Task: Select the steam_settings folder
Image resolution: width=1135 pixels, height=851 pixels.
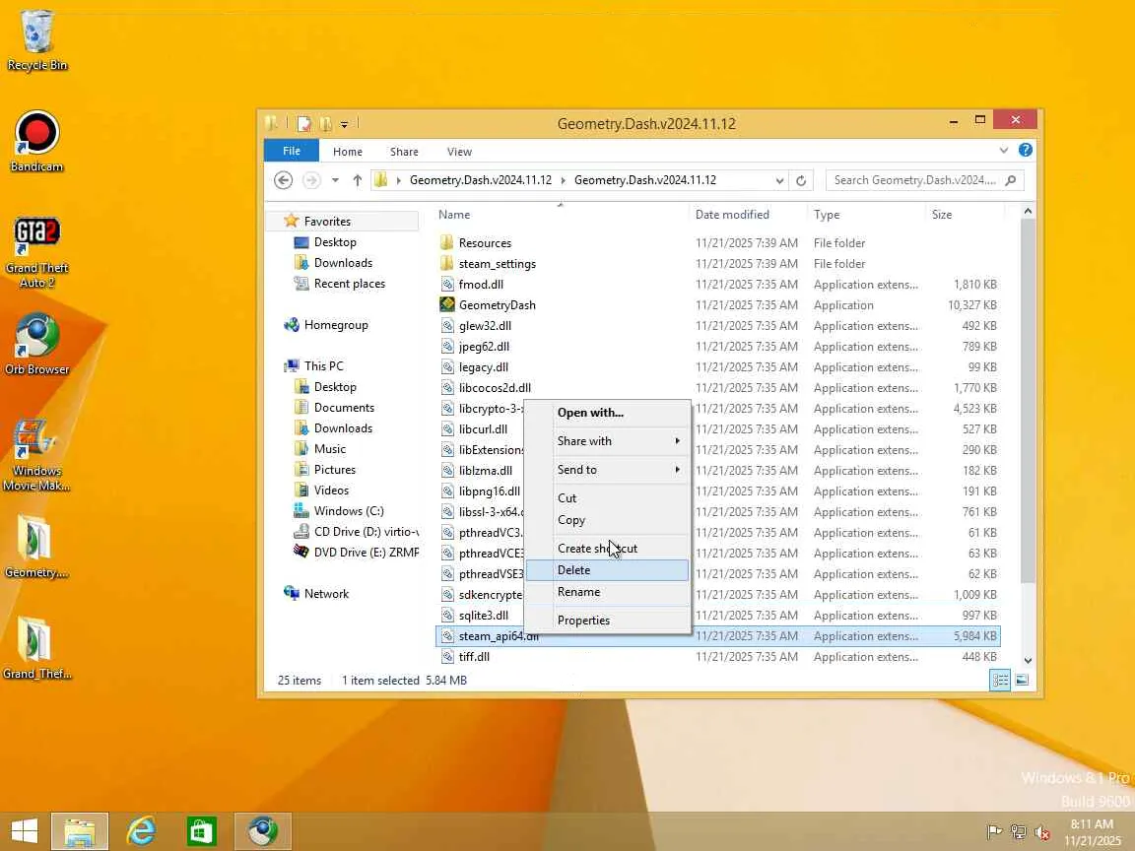Action: tap(498, 263)
